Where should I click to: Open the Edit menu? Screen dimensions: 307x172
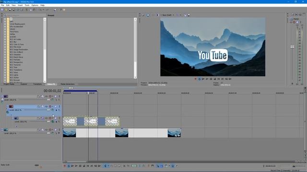pyautogui.click(x=8, y=5)
